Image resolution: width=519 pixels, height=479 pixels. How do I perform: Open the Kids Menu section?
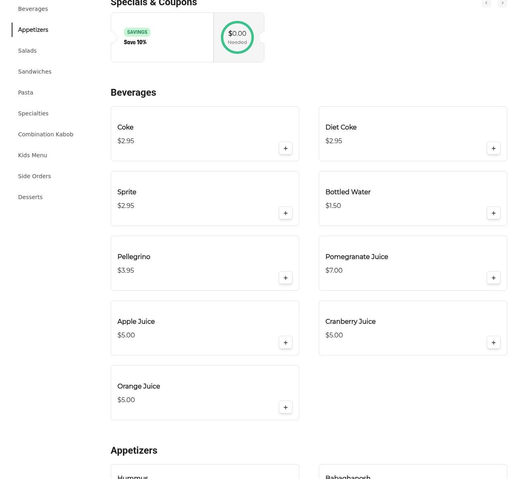(33, 155)
